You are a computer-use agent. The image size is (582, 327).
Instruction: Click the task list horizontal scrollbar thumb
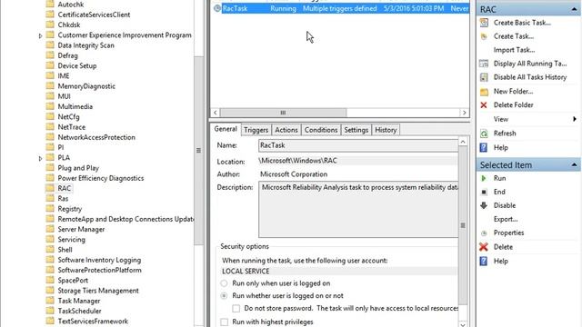pos(283,113)
